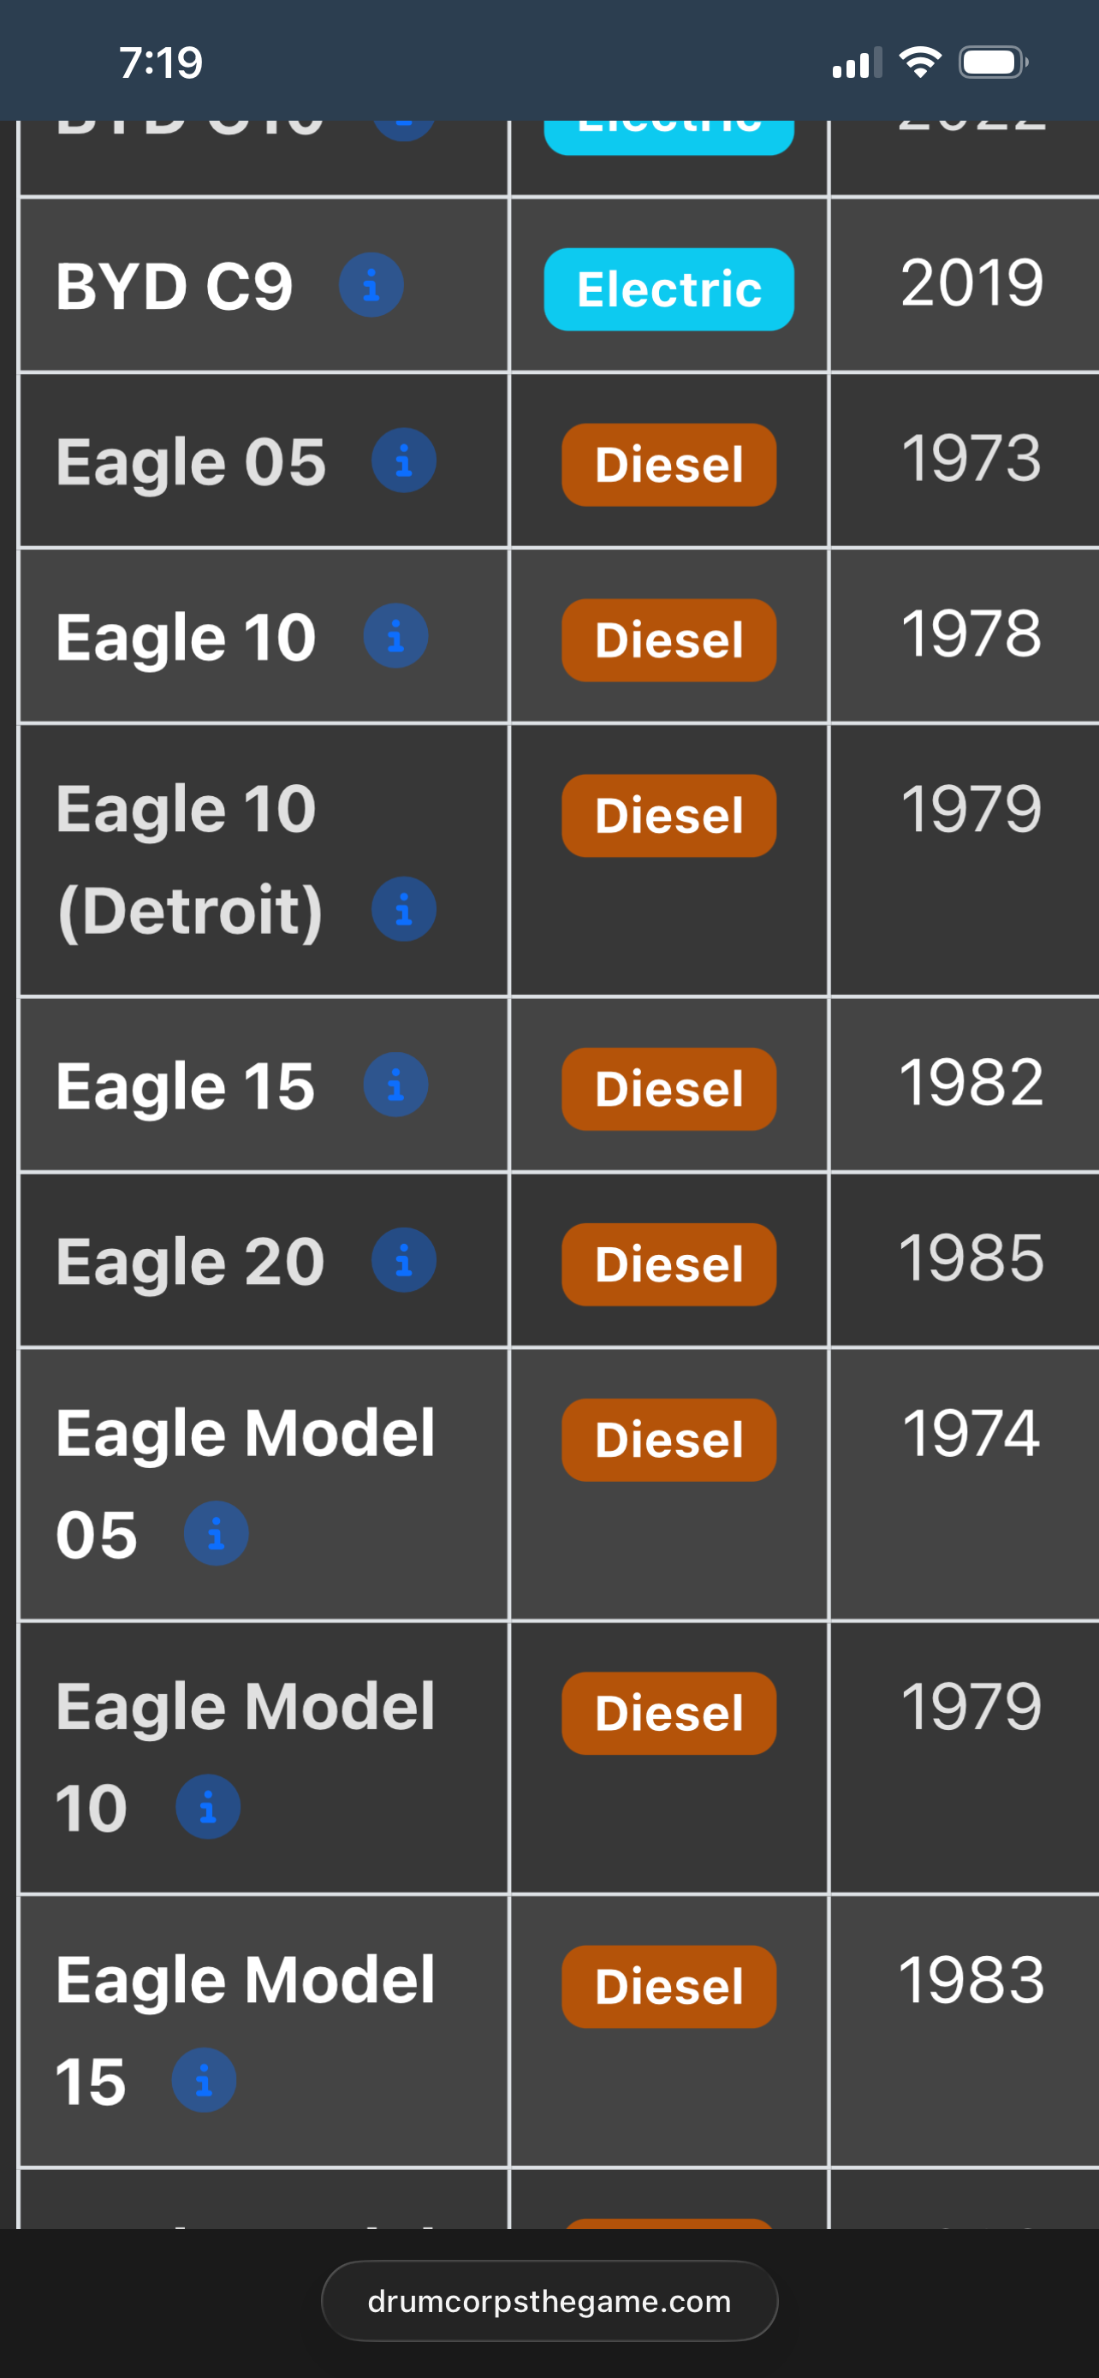
Task: Select Diesel tag in Eagle 15 row
Action: [x=669, y=1088]
